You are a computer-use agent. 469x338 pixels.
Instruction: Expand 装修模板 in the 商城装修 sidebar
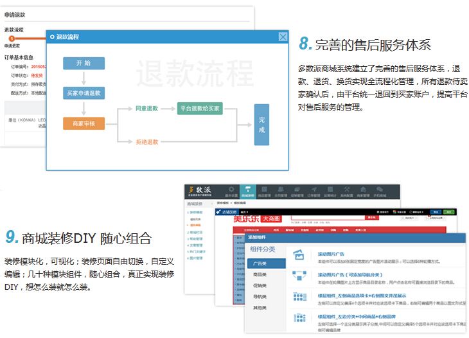click(x=195, y=212)
